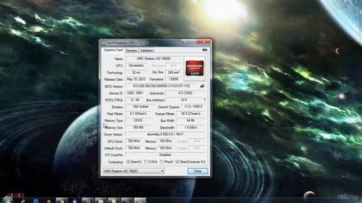Click the GPU Clock value 760 MHz
The image size is (362, 203).
click(134, 141)
